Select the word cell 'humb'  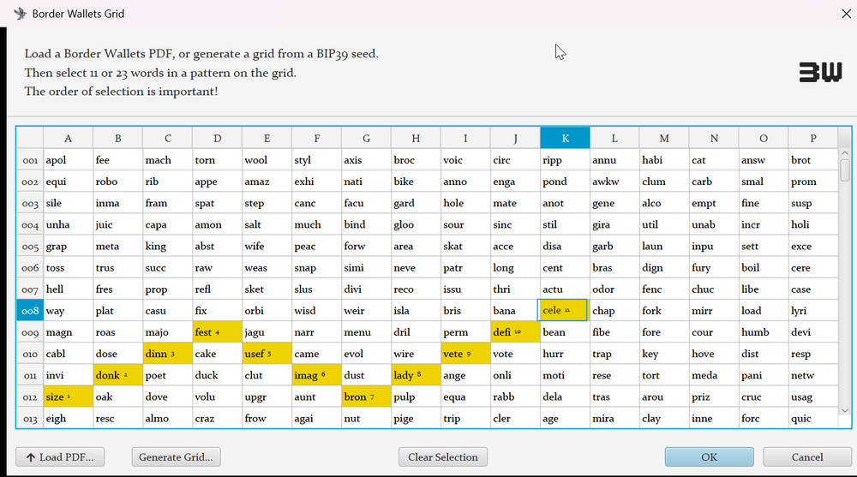click(764, 332)
